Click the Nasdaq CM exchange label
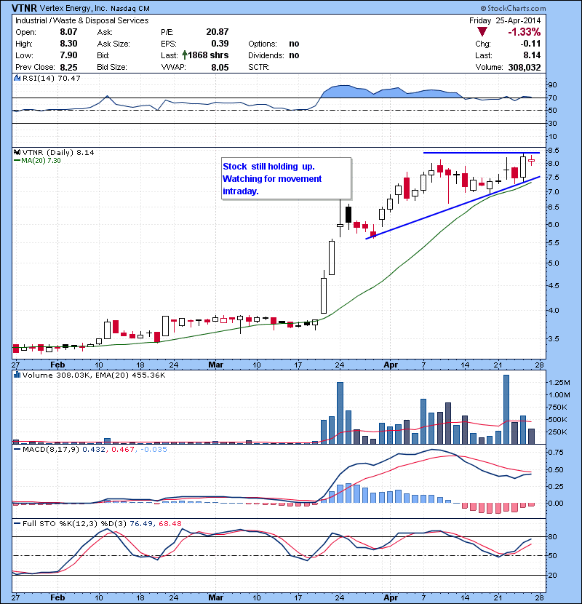582x604 pixels. [130, 9]
